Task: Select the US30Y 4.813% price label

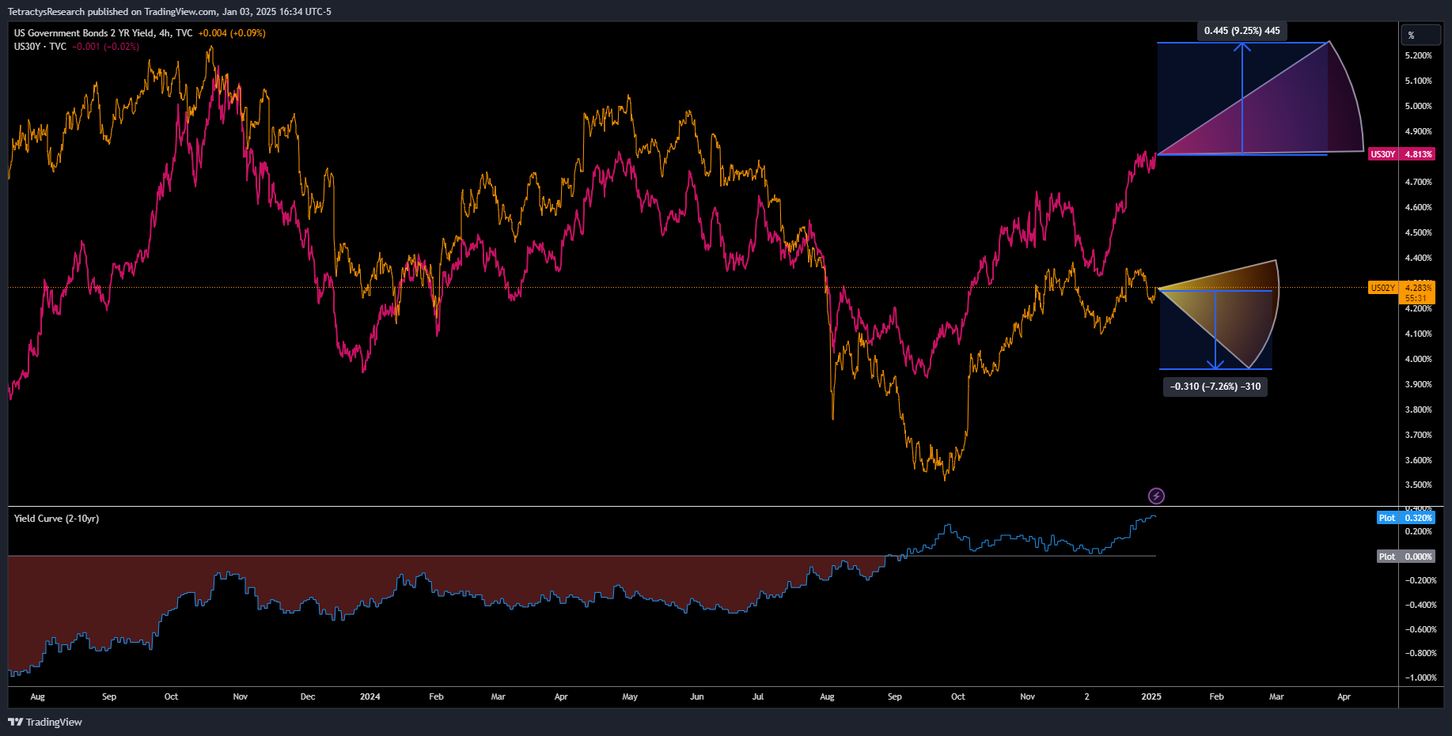Action: click(x=1401, y=154)
